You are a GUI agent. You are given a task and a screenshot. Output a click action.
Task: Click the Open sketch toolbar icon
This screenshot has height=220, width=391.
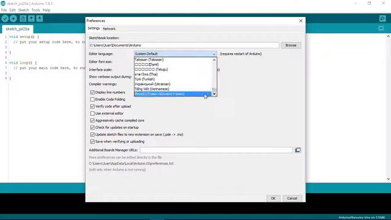coord(31,18)
